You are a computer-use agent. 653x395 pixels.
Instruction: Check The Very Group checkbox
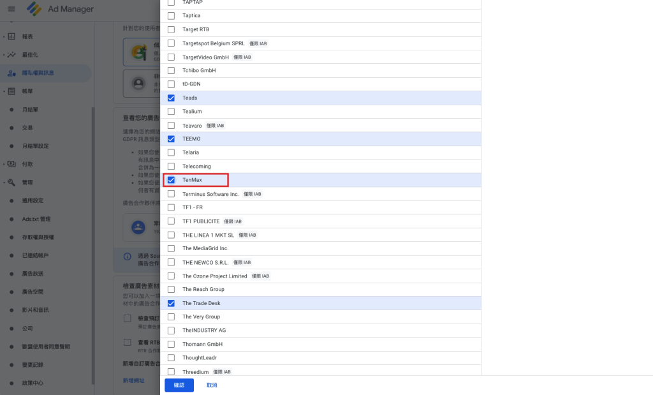point(171,317)
